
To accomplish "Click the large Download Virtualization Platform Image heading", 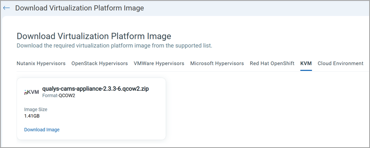I will [x=94, y=36].
